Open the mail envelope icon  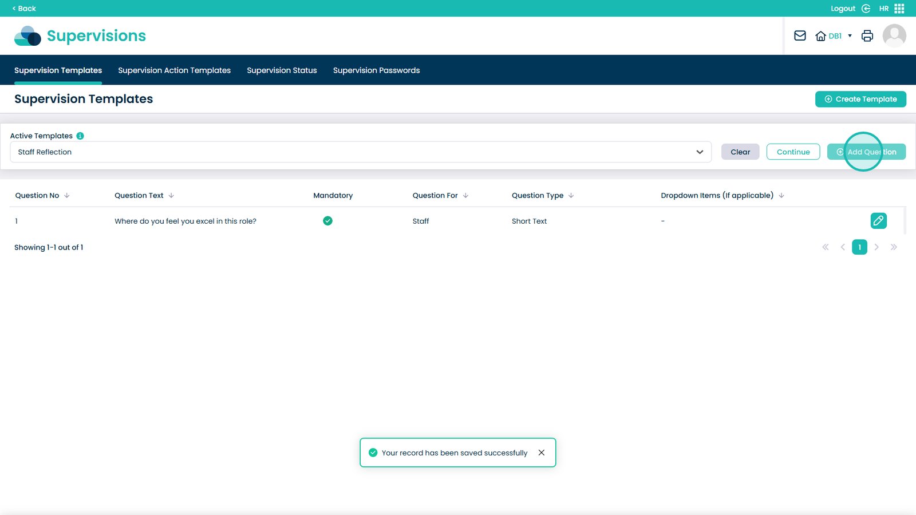800,35
